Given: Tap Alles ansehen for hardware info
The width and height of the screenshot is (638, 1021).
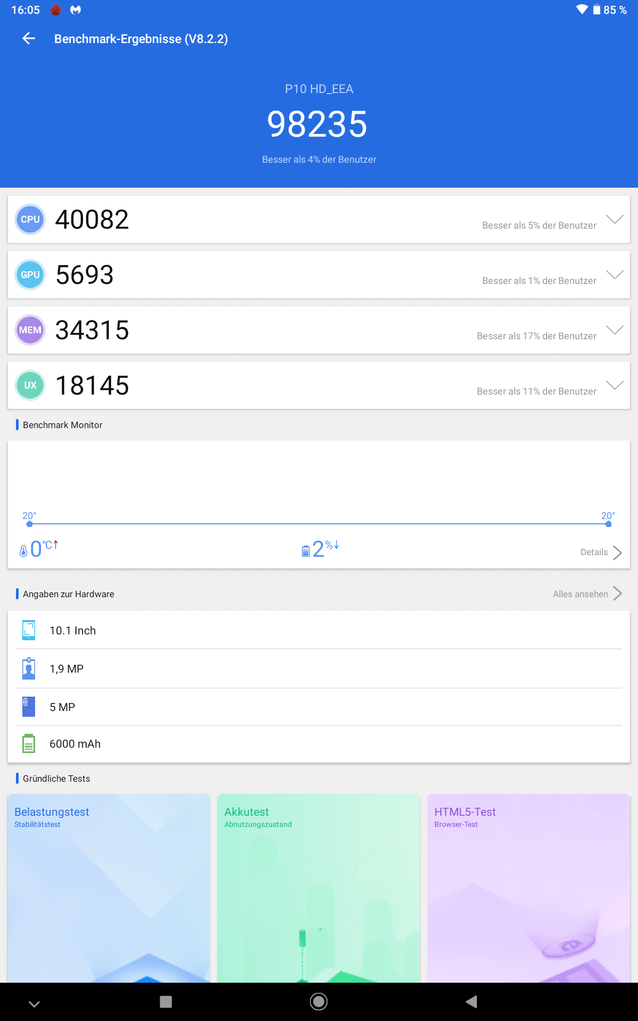Looking at the screenshot, I should (x=580, y=594).
